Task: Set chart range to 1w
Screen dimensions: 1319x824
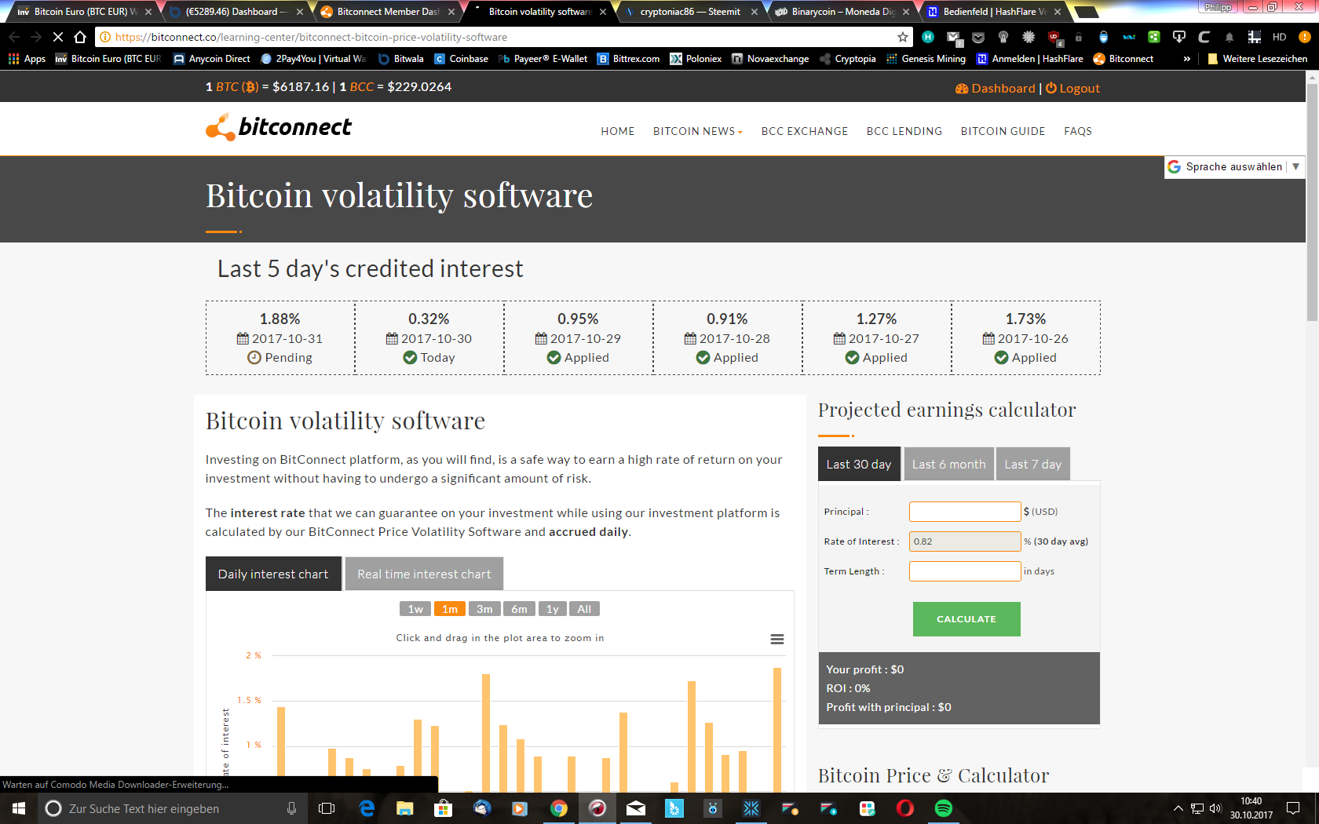Action: [415, 609]
